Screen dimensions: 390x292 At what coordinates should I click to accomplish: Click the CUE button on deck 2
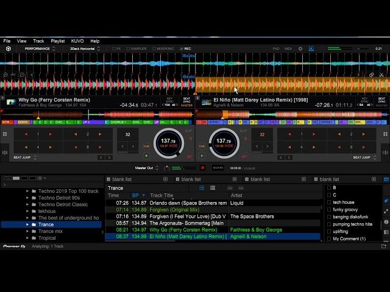[202, 146]
